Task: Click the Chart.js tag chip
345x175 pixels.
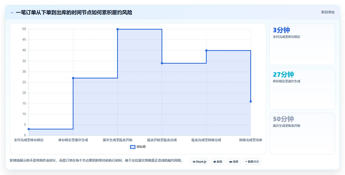Action: click(x=199, y=162)
